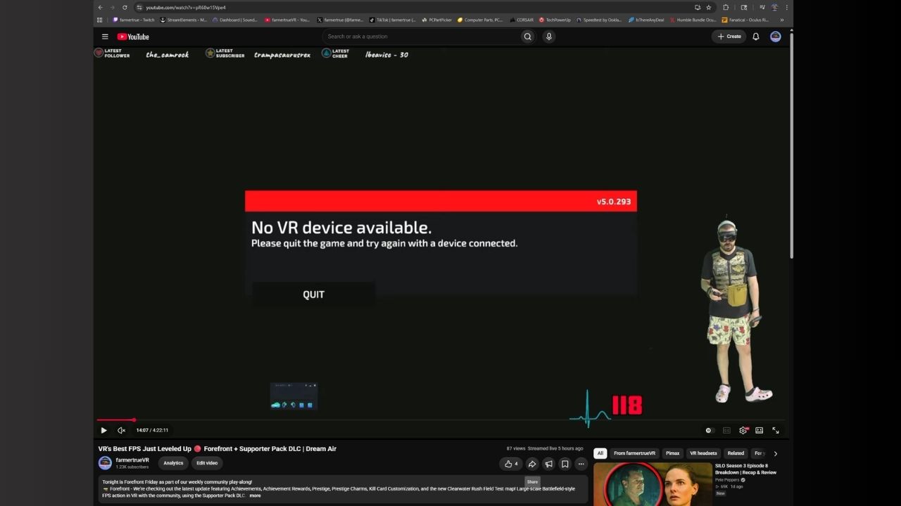Click the megaphone promote icon

(x=548, y=464)
